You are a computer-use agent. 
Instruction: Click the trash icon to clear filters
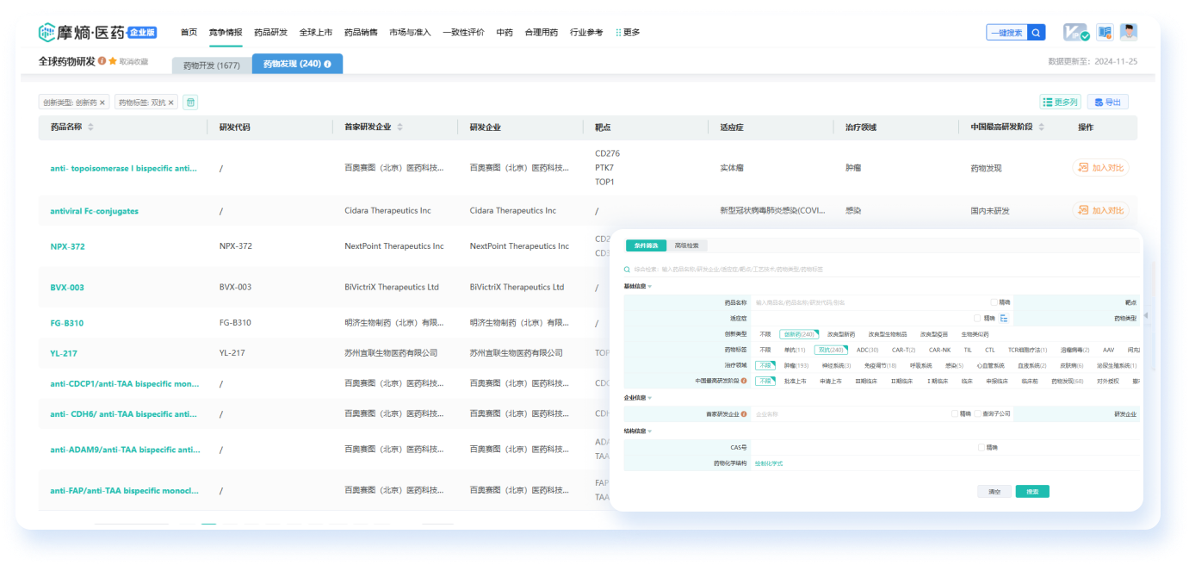190,102
